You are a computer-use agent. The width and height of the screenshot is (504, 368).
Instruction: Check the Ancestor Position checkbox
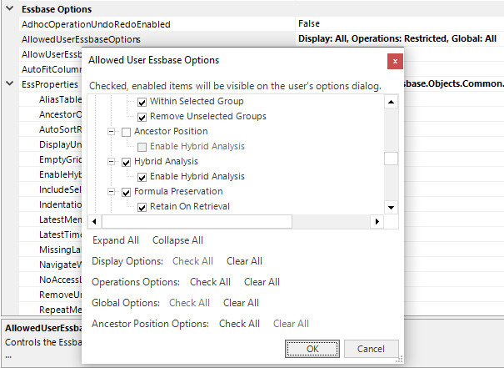pyautogui.click(x=127, y=132)
